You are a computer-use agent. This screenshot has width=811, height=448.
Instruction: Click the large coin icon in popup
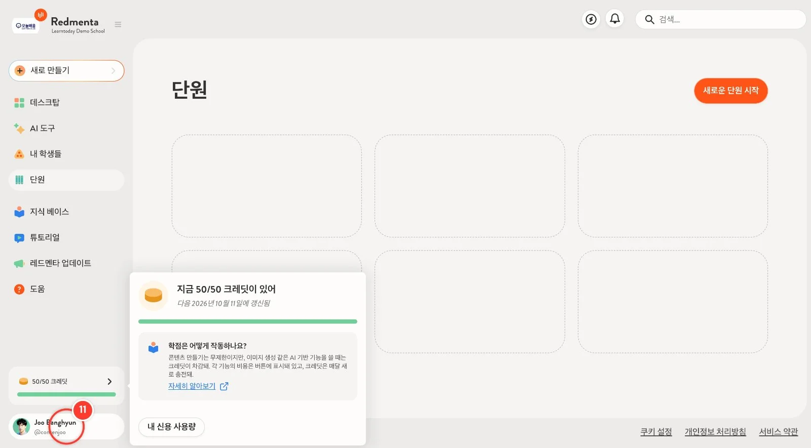153,296
